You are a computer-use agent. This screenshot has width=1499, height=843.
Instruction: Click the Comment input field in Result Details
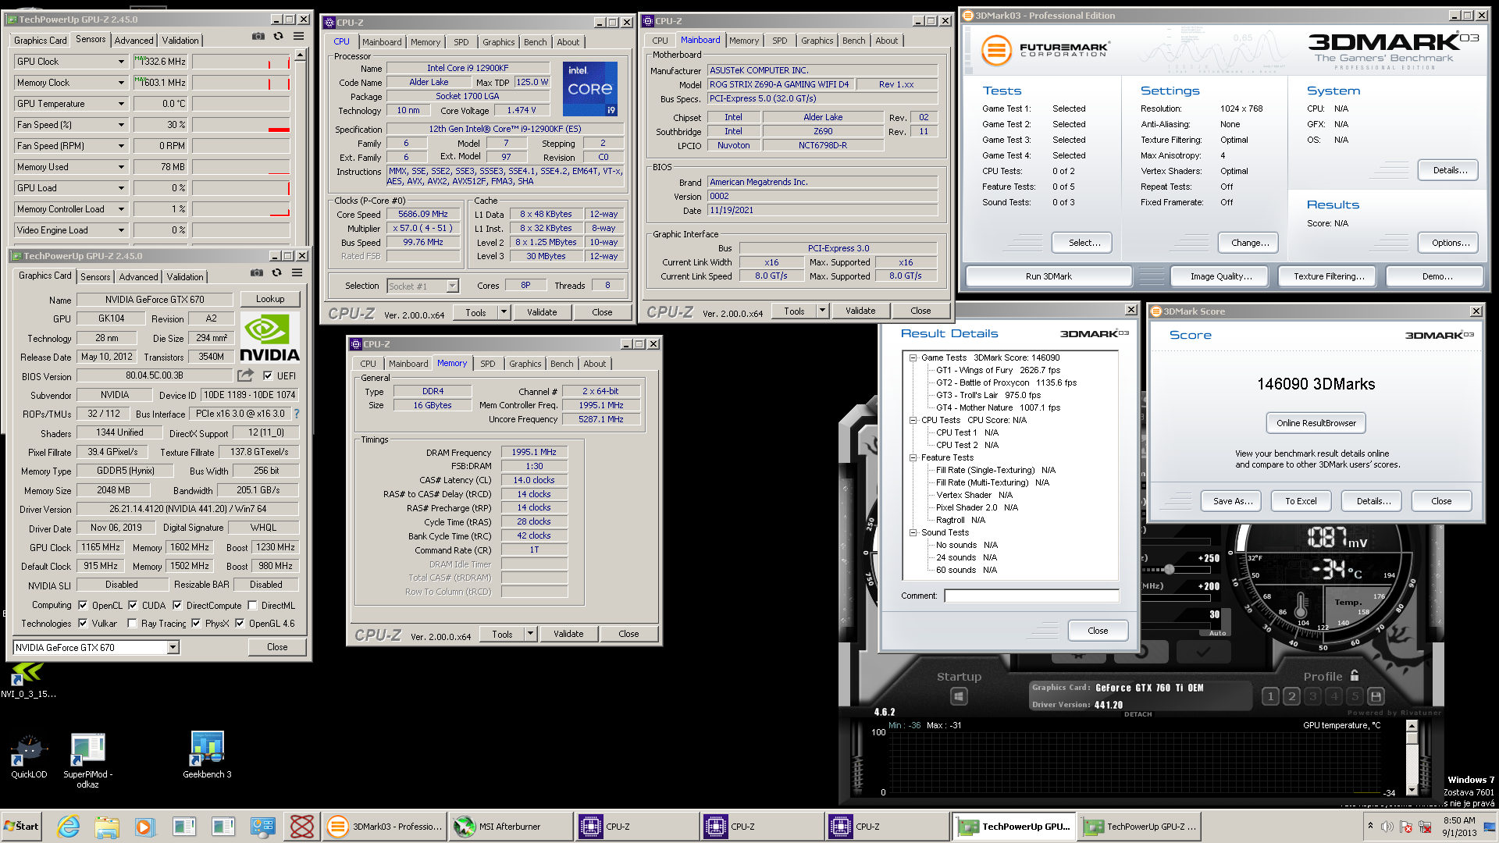pos(1031,596)
